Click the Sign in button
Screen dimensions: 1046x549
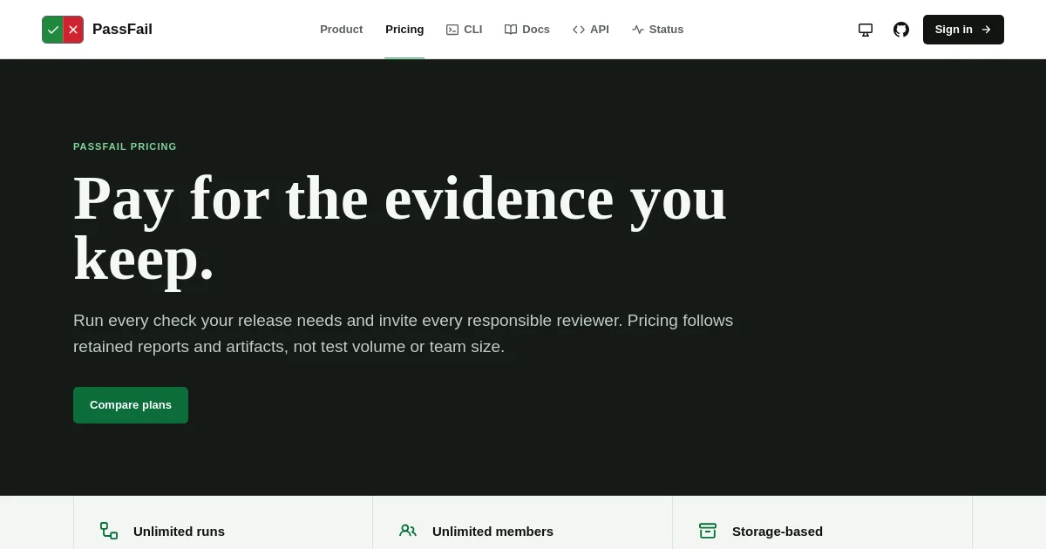click(x=963, y=30)
